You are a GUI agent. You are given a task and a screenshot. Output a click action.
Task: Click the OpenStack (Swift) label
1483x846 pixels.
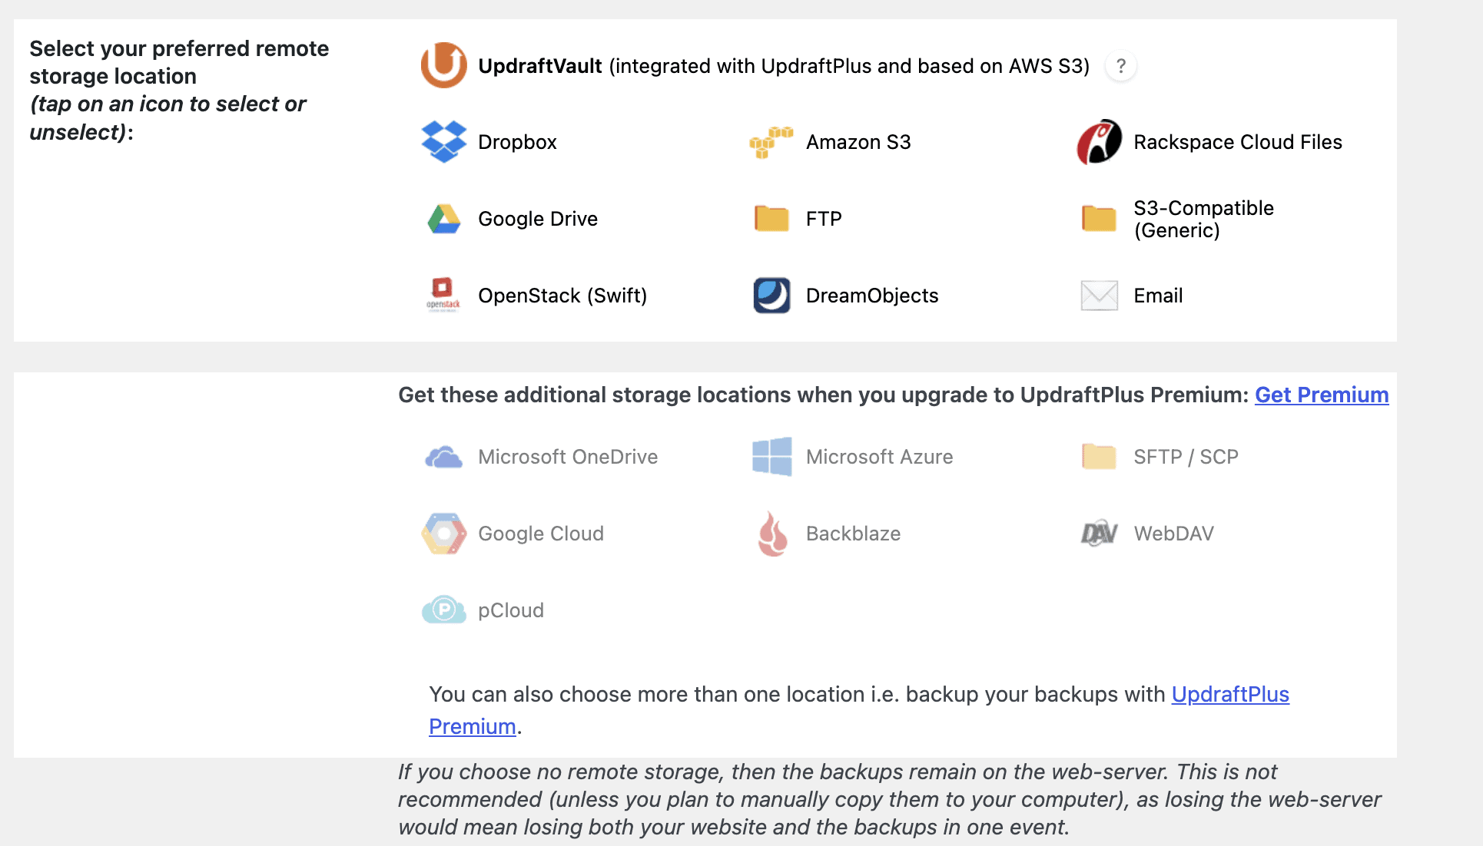pyautogui.click(x=562, y=296)
